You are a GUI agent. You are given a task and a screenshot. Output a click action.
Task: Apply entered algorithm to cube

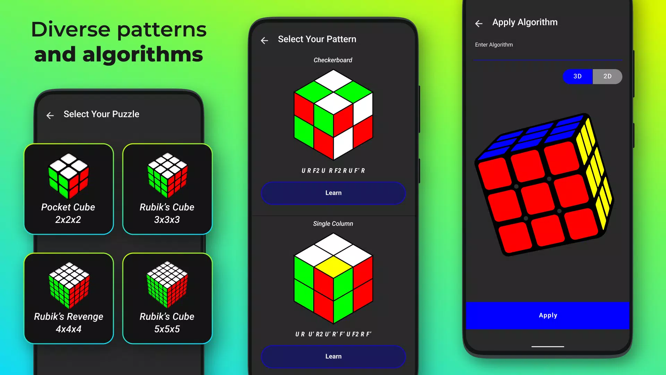tap(547, 315)
